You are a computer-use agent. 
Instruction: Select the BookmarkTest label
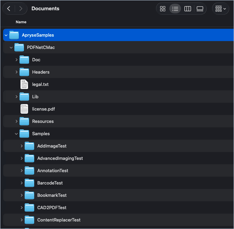(52, 195)
